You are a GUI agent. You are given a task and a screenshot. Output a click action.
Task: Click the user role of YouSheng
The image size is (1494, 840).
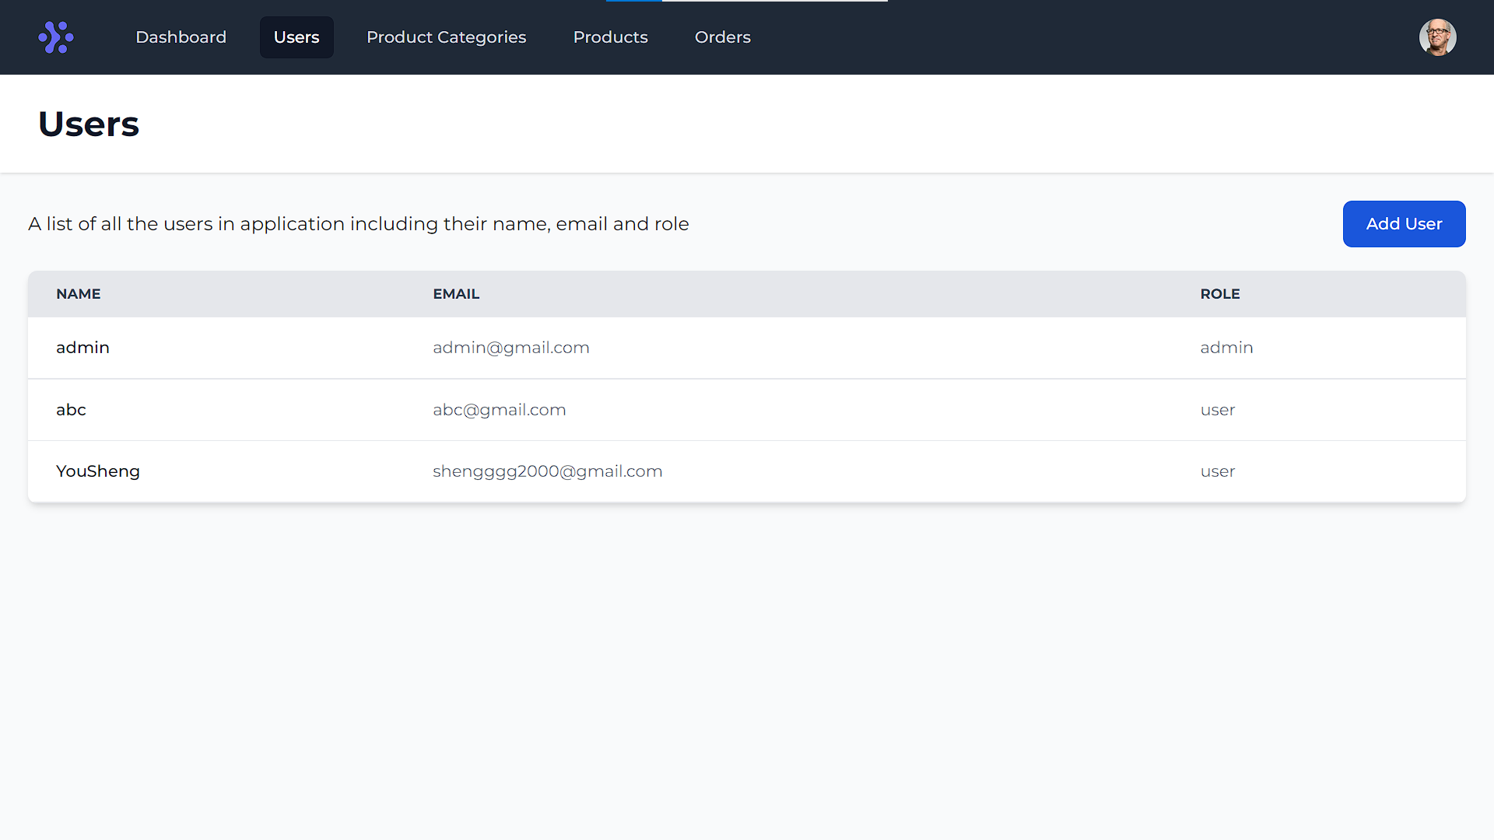click(1217, 471)
